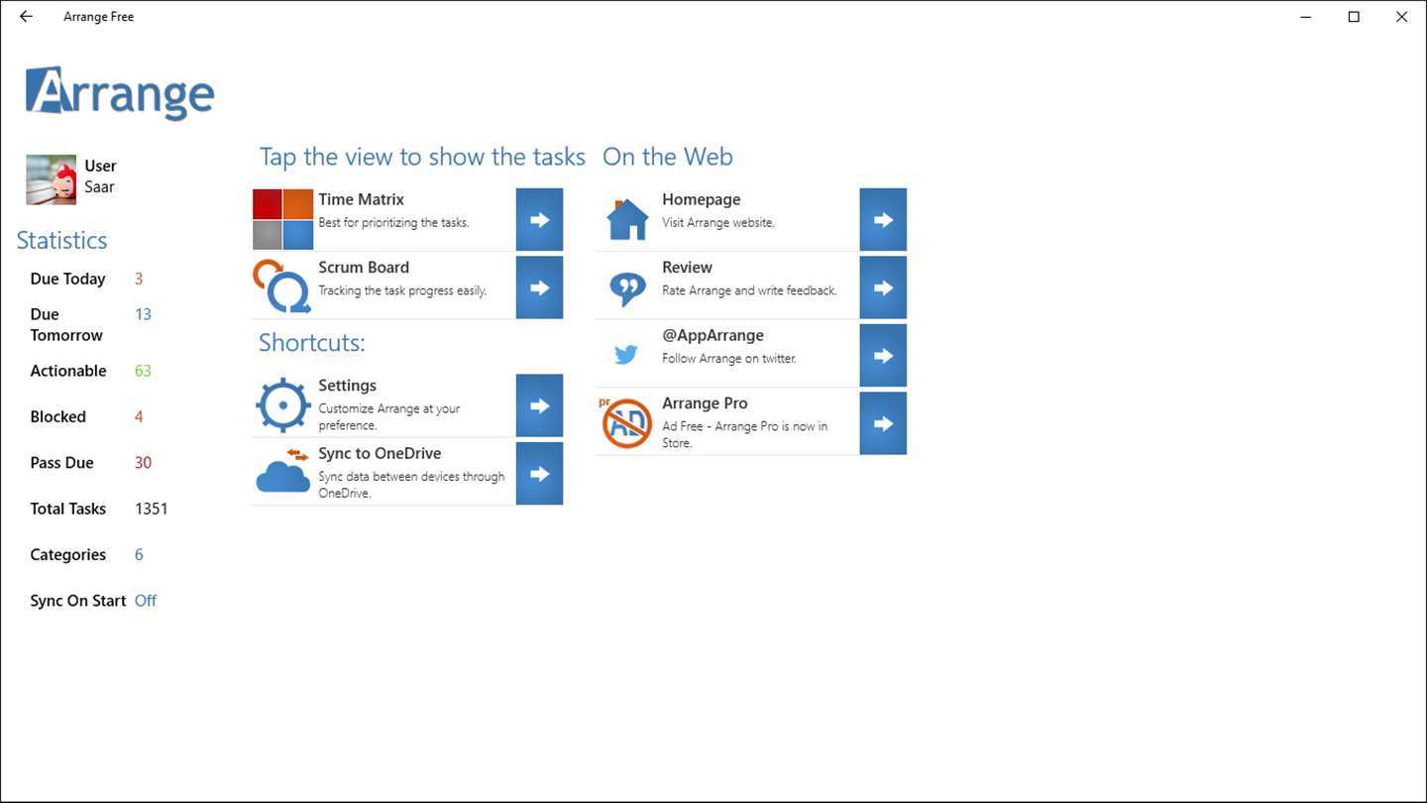Open Settings with its arrow button
The height and width of the screenshot is (803, 1427).
[539, 405]
